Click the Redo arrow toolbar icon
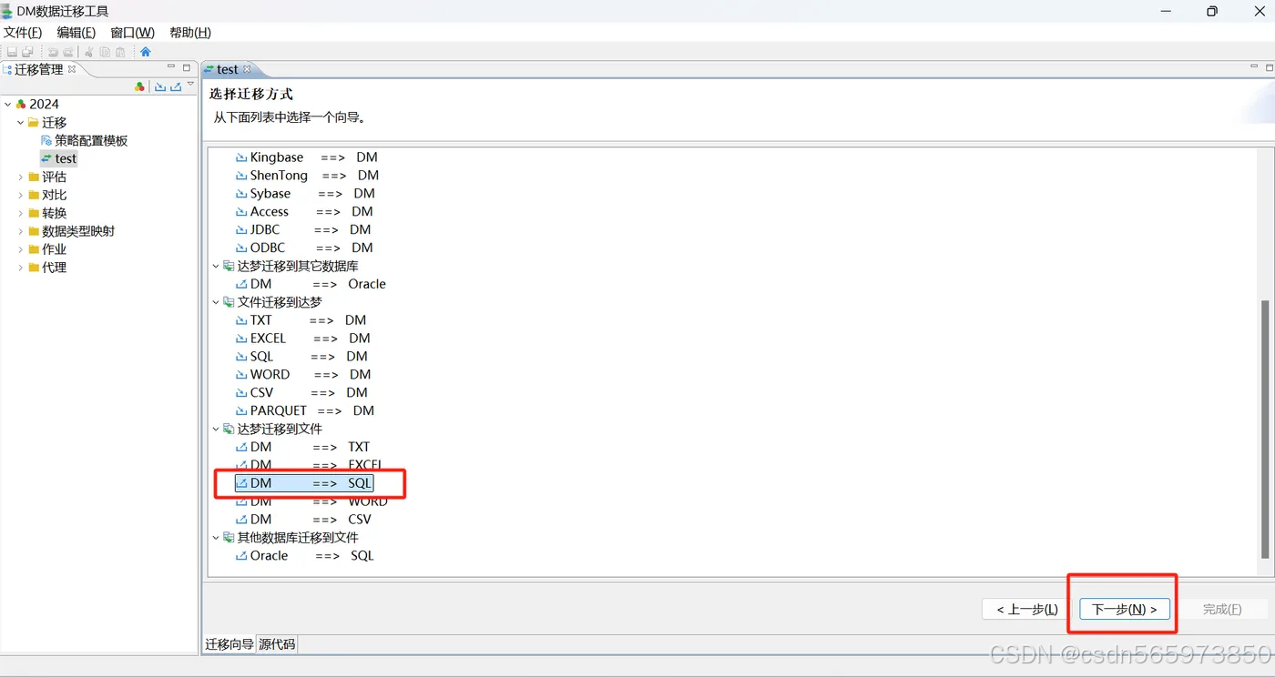This screenshot has height=678, width=1275. [68, 52]
